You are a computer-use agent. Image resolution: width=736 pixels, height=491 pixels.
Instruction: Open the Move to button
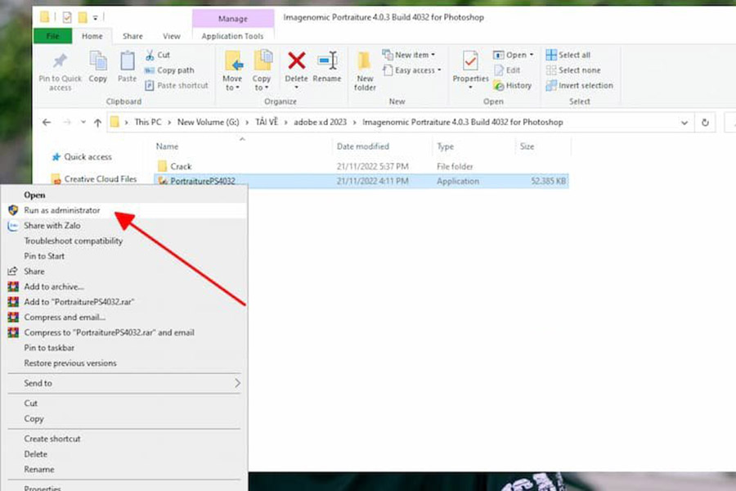(232, 70)
